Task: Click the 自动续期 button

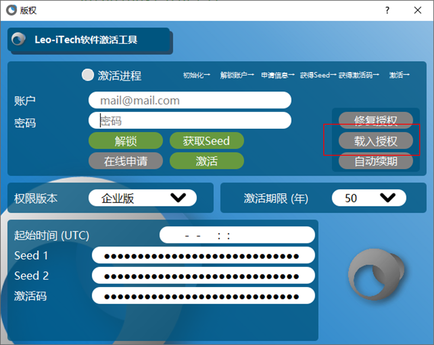Action: (375, 161)
